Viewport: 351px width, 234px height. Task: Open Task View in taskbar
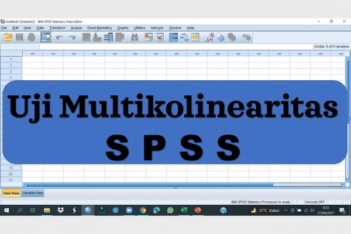[33, 210]
